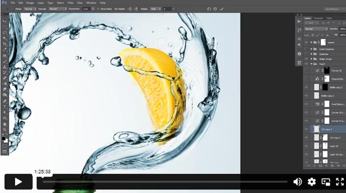The image size is (346, 193).
Task: Show the Used Splashes group
Action: pos(306,49)
